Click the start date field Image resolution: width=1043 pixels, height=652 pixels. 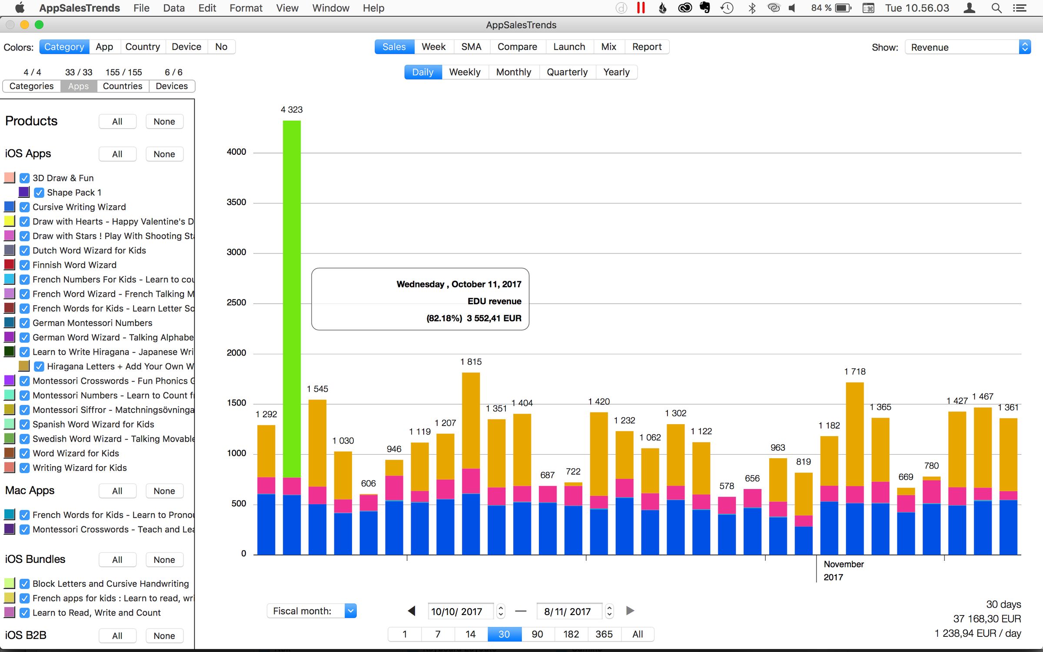[x=460, y=611]
